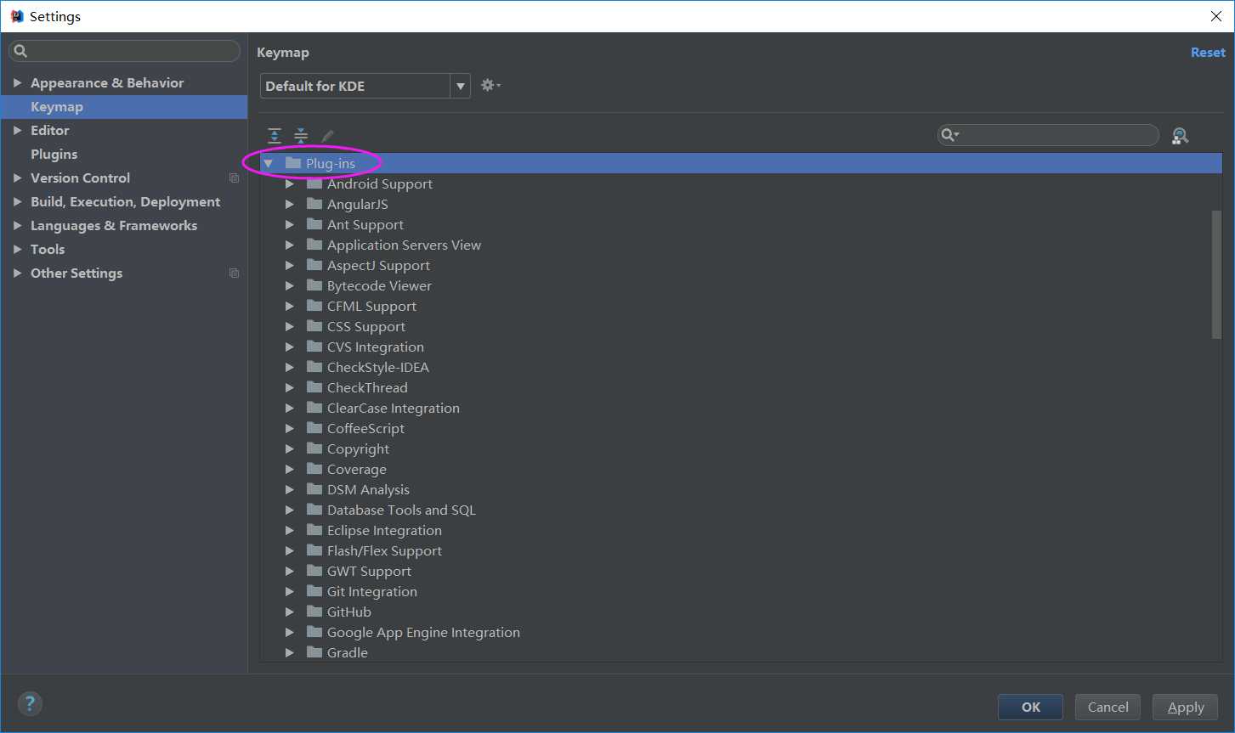Expand the AngularJS node
1235x733 pixels.
click(290, 204)
